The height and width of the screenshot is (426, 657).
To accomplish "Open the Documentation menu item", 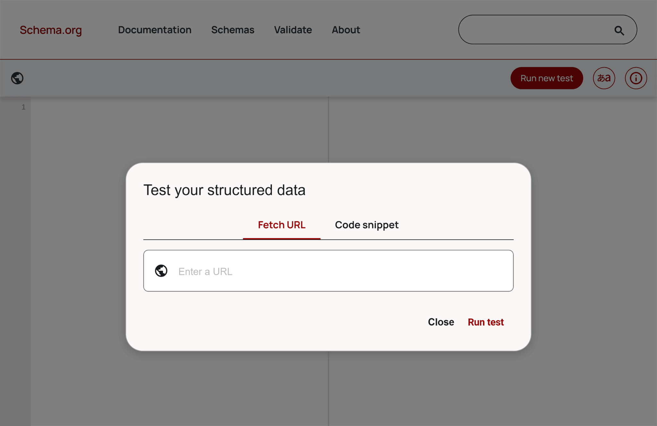I will (155, 30).
